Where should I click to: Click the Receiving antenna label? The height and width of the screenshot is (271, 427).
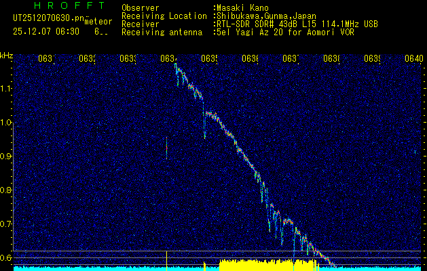tap(162, 33)
